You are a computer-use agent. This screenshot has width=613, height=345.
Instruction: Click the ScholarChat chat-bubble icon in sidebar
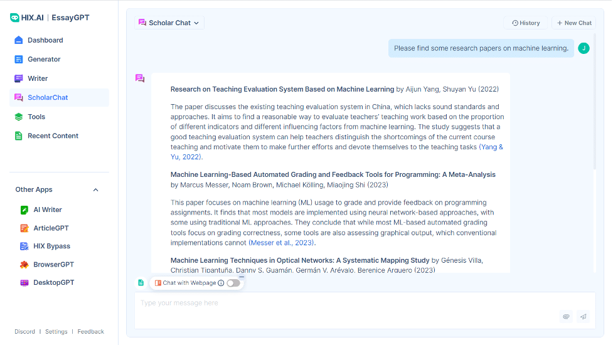click(x=18, y=98)
